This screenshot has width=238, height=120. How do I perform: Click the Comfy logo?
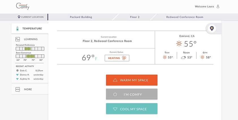coord(23,6)
